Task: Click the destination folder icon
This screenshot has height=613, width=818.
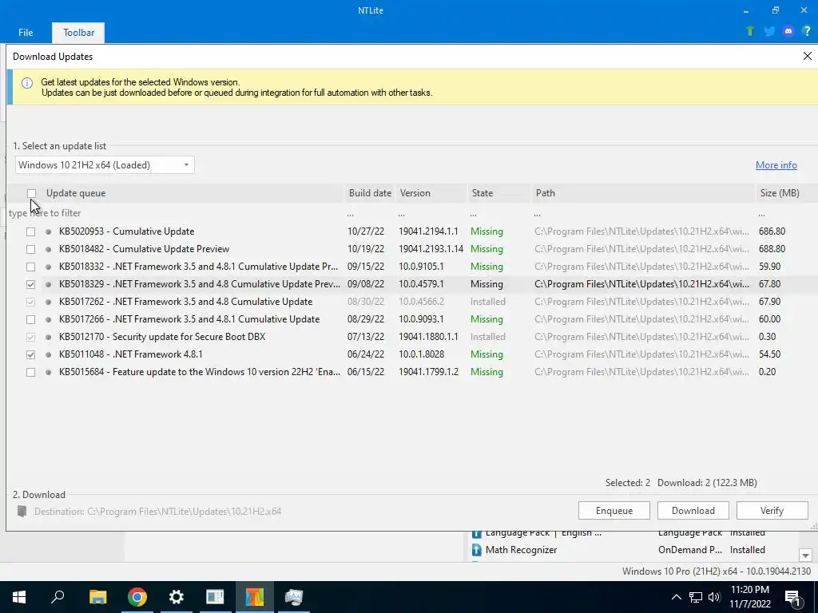Action: tap(22, 512)
